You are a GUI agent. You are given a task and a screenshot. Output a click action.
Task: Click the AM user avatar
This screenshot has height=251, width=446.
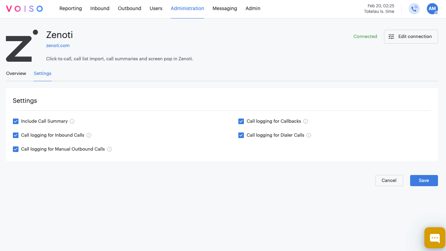(x=432, y=9)
